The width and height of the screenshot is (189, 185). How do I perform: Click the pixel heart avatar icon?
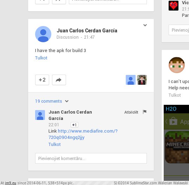click(x=174, y=6)
